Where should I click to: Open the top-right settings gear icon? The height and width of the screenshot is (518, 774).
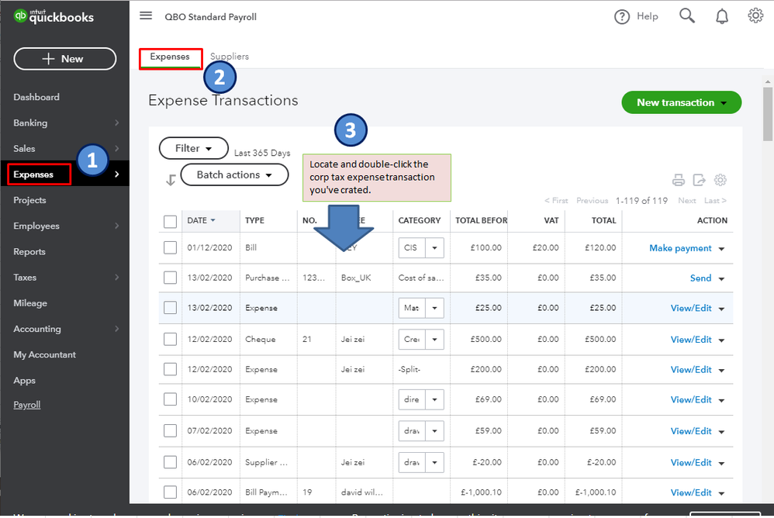[755, 16]
